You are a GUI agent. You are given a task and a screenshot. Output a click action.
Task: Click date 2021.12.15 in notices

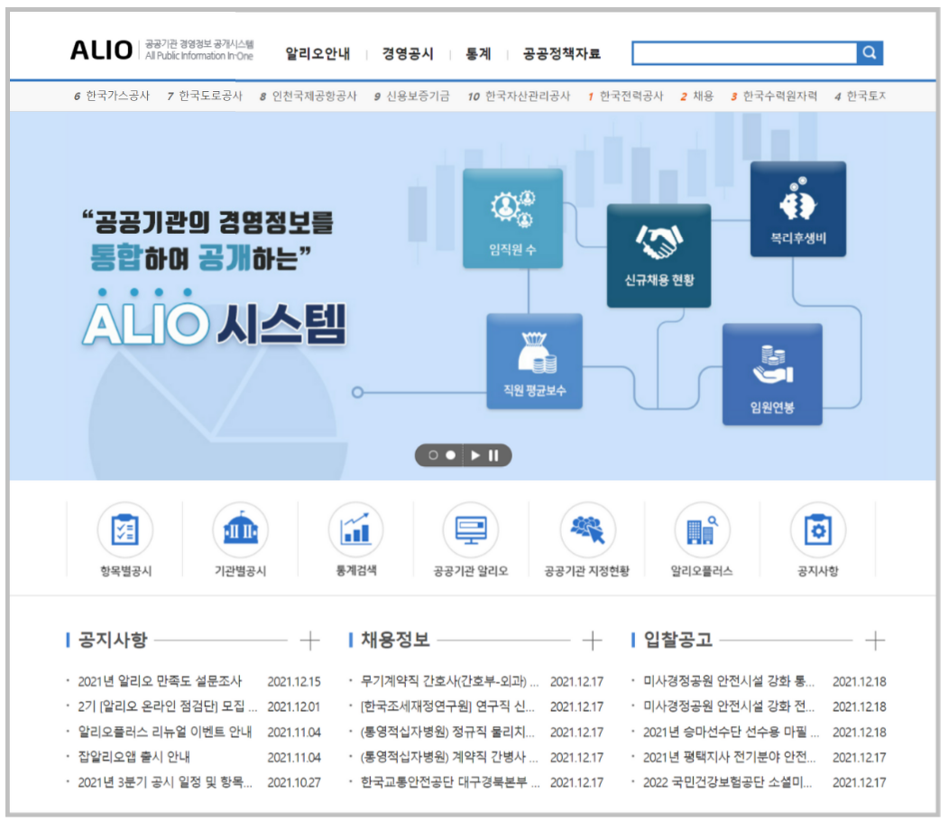pos(294,681)
